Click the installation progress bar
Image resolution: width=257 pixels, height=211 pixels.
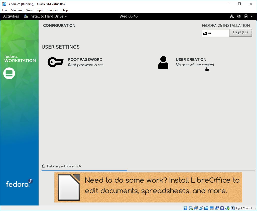(148, 170)
